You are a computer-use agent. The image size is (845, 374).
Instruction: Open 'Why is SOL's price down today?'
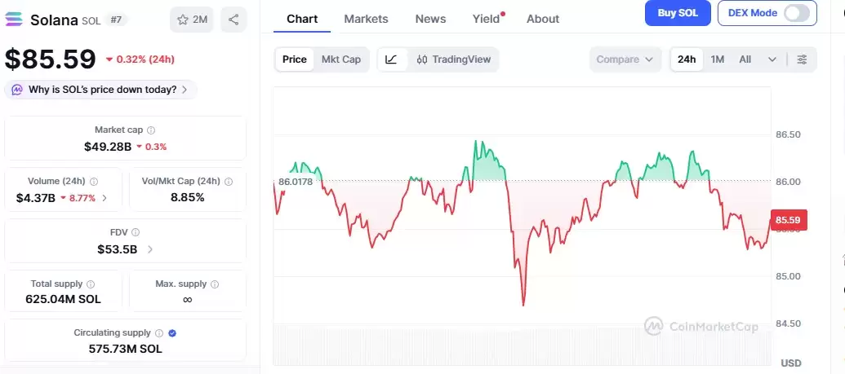(x=102, y=90)
